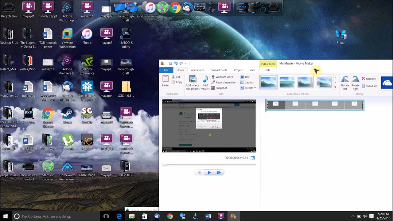Open the Video Tools Edit tab
The width and height of the screenshot is (393, 221).
[268, 70]
